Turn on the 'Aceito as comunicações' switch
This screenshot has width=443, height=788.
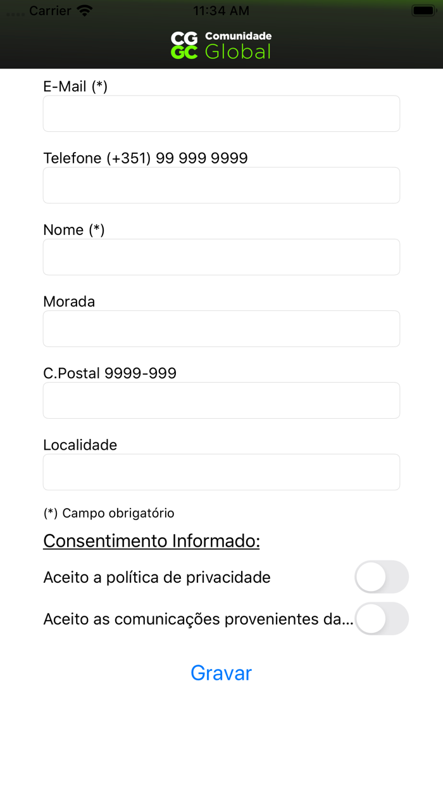click(x=382, y=619)
